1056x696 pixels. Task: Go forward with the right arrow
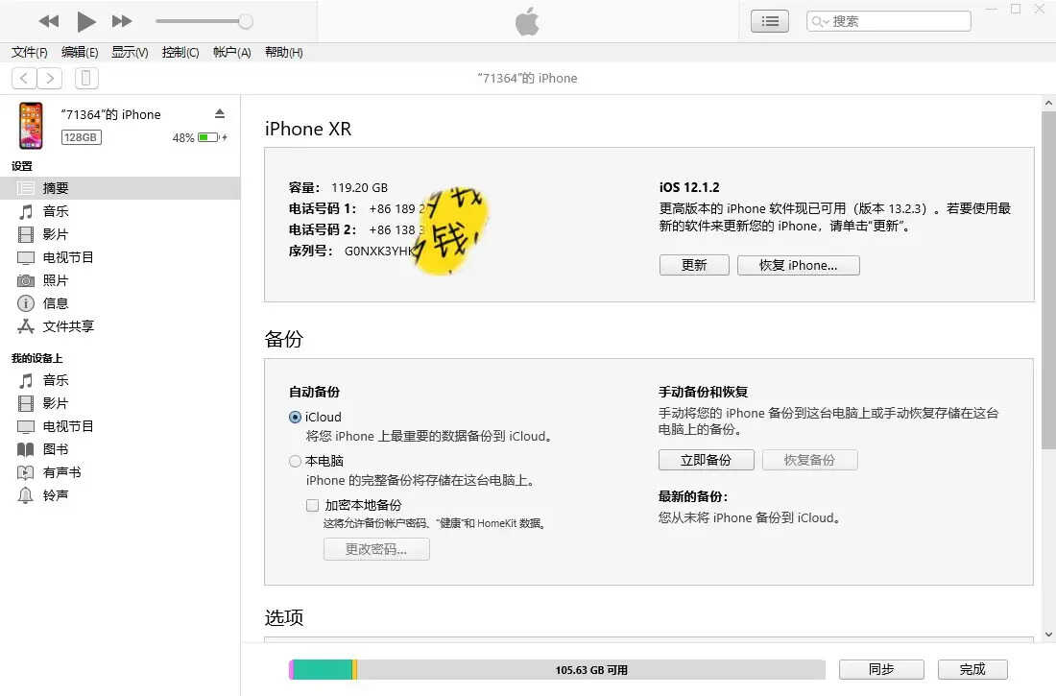pos(50,78)
